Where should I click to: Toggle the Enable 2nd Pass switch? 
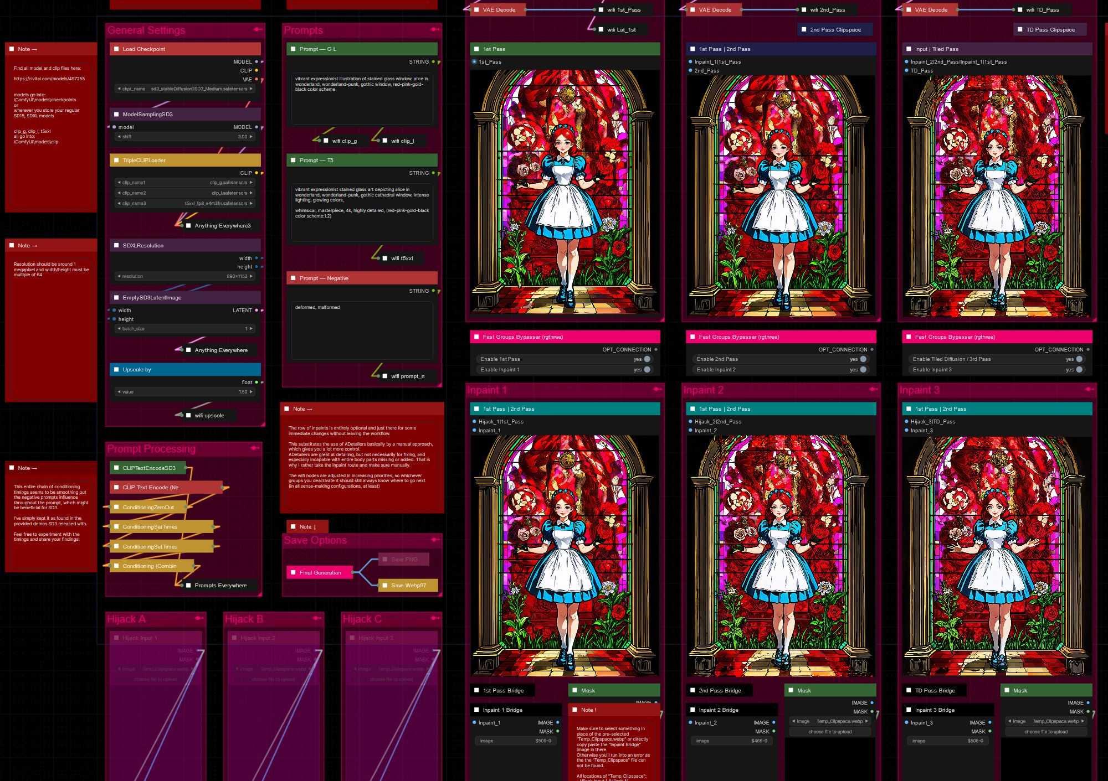[x=863, y=359]
